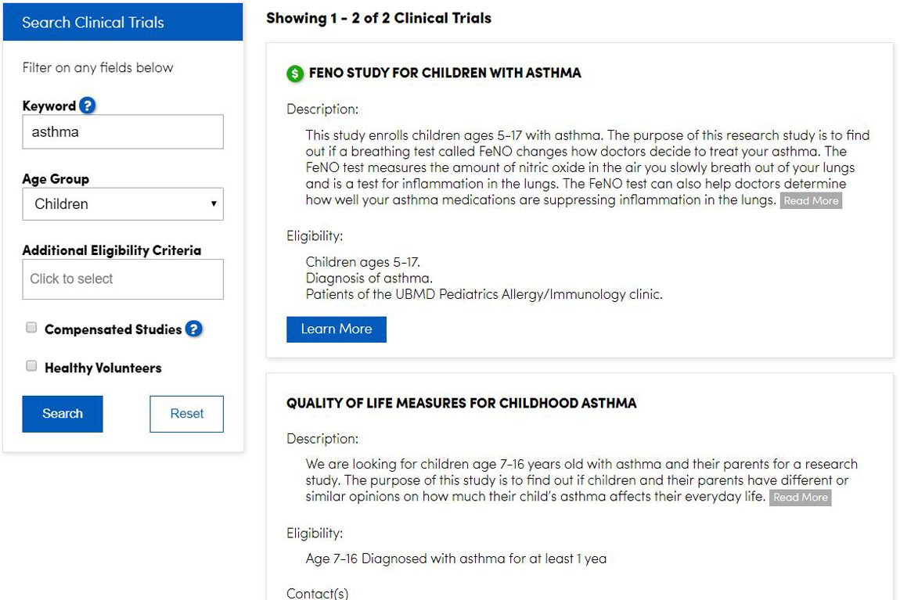
Task: Expand Read More in Quality of Life description
Action: click(800, 498)
